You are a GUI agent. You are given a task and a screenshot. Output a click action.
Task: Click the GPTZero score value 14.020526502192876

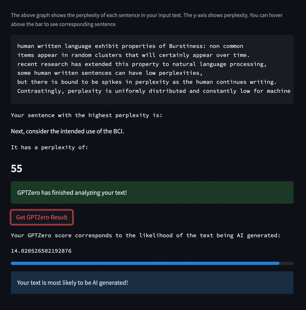click(41, 251)
